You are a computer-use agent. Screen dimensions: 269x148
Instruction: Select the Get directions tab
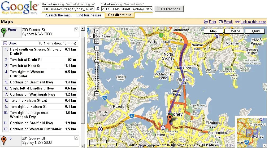120,15
